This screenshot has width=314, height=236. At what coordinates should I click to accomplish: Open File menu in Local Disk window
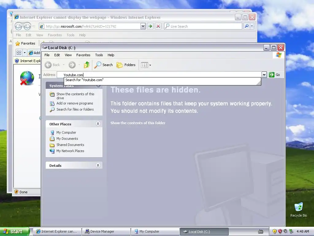coord(47,55)
